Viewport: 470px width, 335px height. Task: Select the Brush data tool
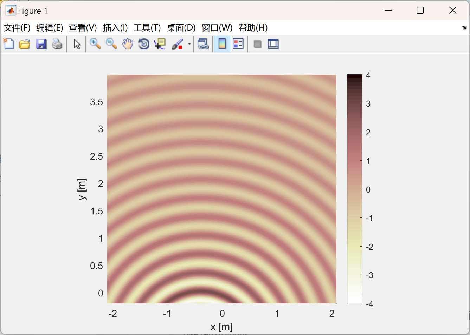point(178,44)
